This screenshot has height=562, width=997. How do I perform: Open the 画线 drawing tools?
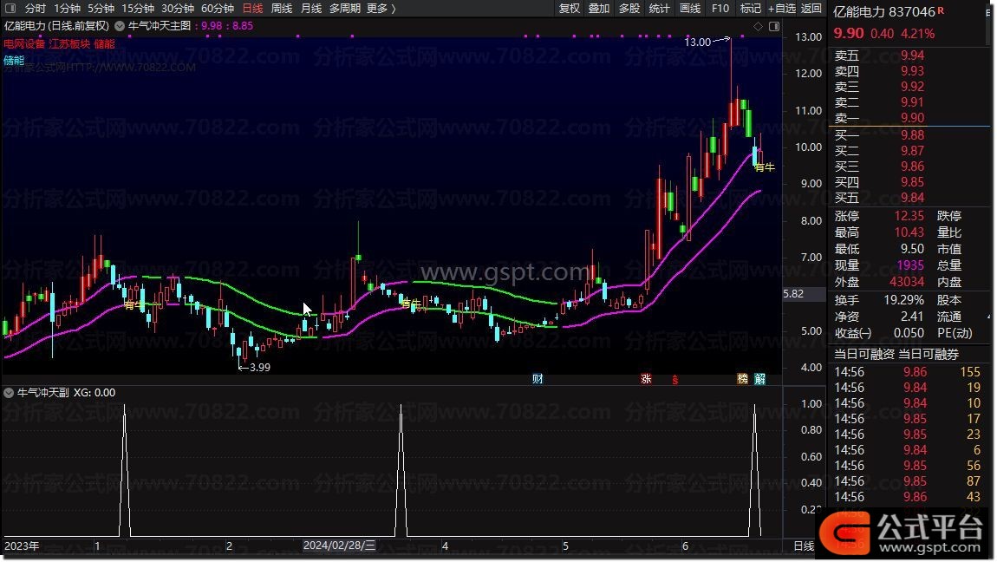pyautogui.click(x=690, y=9)
